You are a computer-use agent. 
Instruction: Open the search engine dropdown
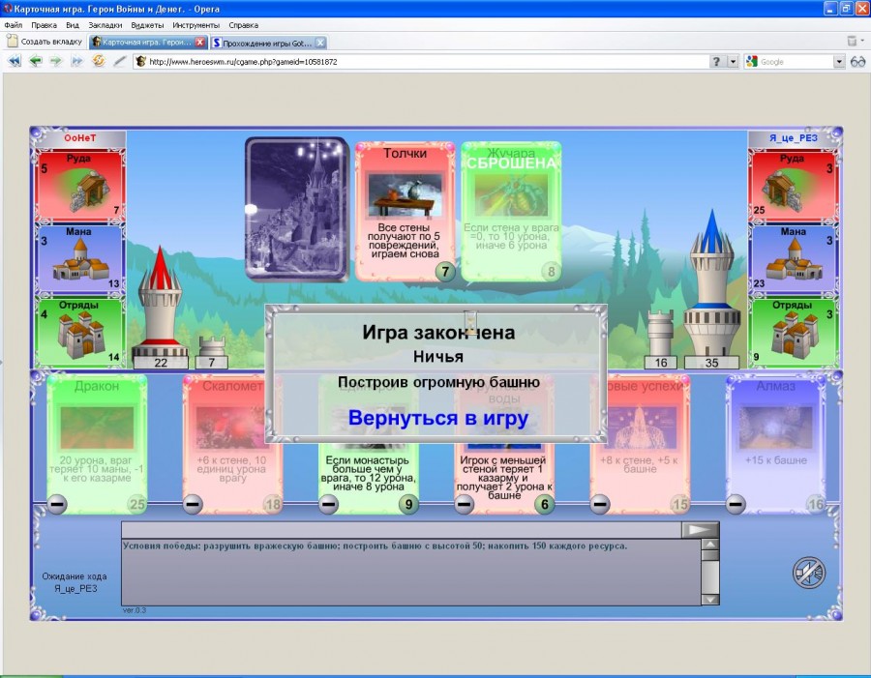[839, 62]
